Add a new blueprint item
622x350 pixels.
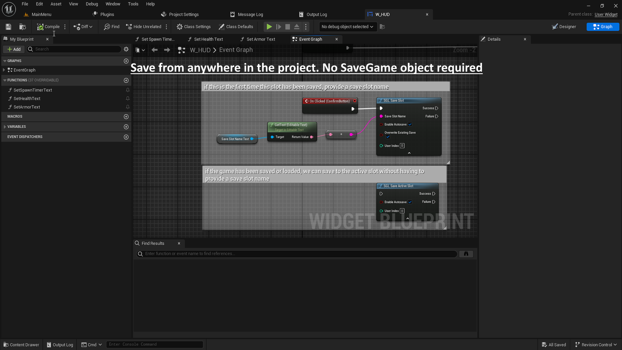click(x=14, y=49)
